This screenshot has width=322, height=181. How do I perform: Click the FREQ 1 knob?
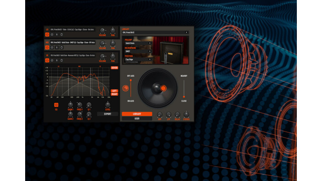[80, 105]
